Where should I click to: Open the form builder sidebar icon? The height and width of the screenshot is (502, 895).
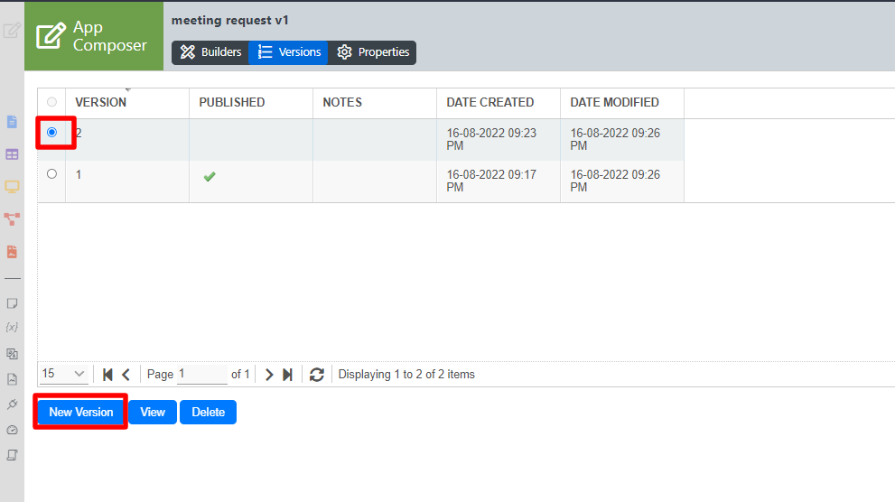click(x=12, y=122)
